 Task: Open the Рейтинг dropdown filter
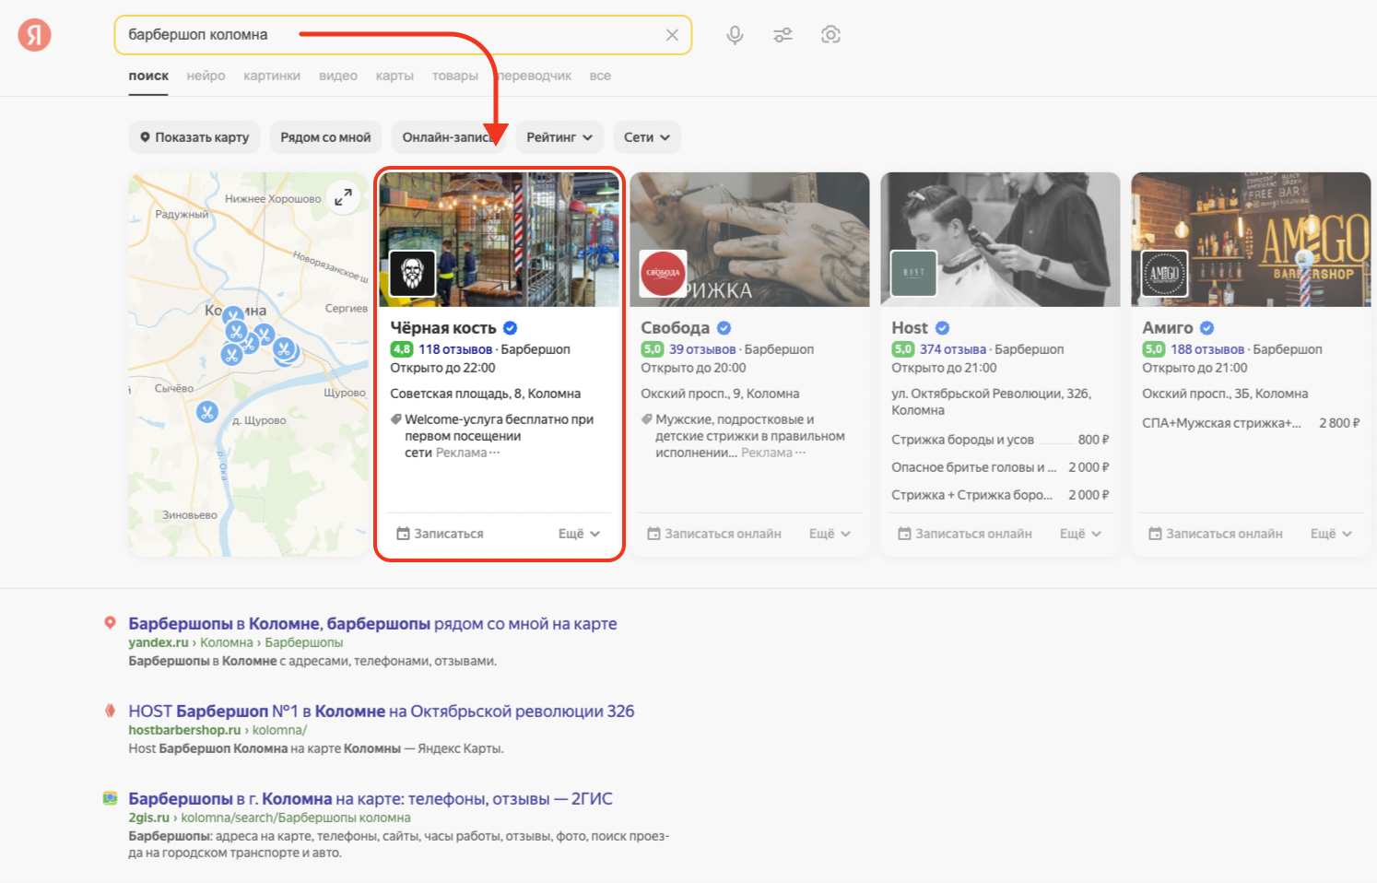559,137
